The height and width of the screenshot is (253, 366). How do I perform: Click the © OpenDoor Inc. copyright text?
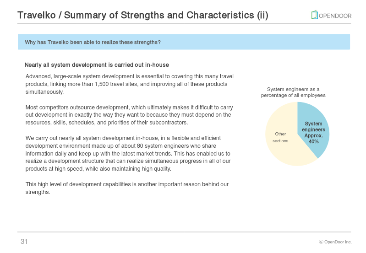[x=335, y=242]
